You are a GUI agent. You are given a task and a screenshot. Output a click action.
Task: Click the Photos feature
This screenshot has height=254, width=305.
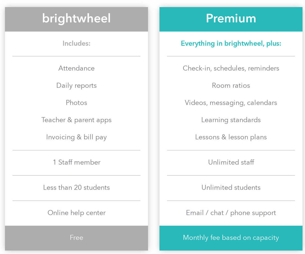[76, 103]
